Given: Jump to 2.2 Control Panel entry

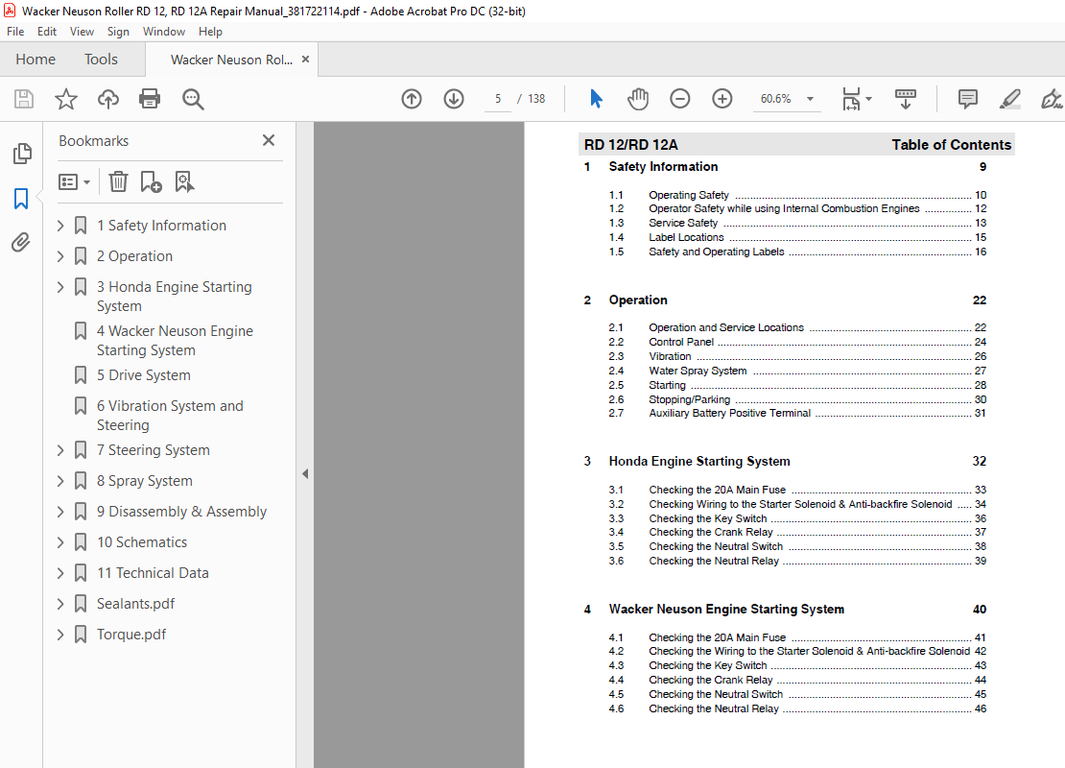Looking at the screenshot, I should click(797, 342).
